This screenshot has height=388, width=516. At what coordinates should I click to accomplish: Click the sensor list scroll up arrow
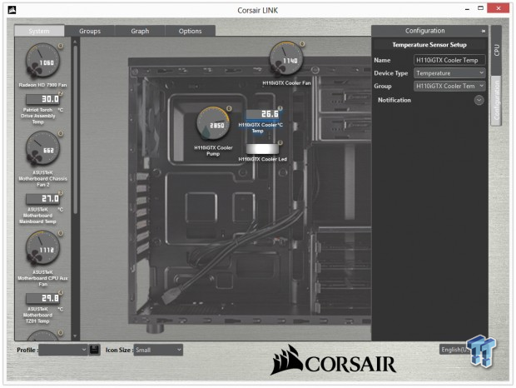[x=76, y=42]
